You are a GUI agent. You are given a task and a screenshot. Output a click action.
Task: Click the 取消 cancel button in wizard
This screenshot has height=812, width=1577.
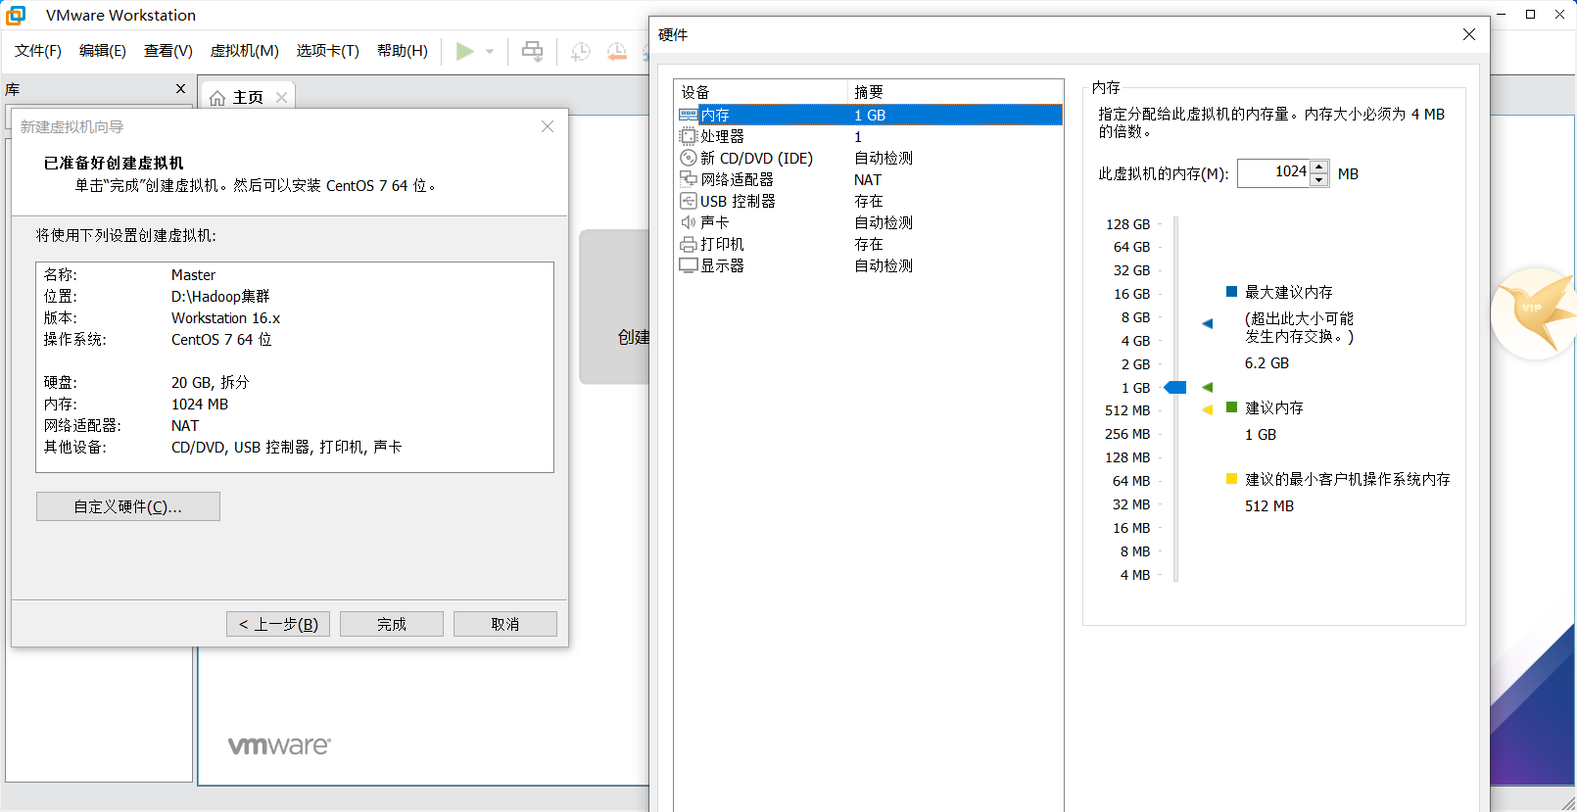(x=505, y=624)
